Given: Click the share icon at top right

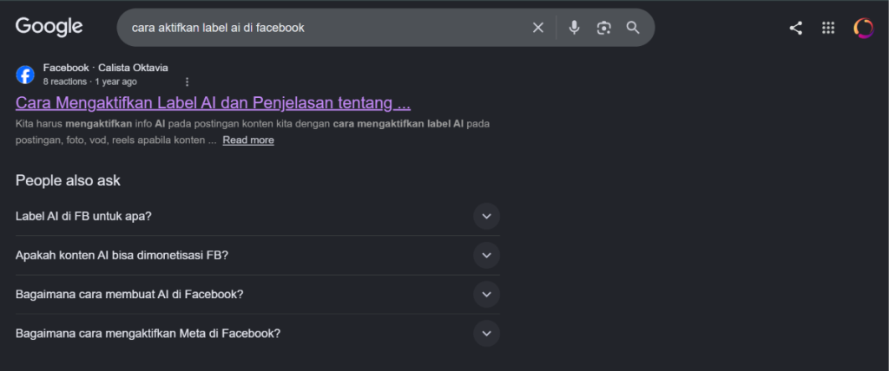Looking at the screenshot, I should click(795, 28).
